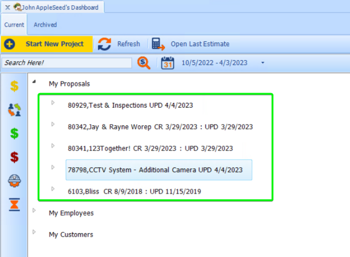Click Open Last Estimate text
Image resolution: width=350 pixels, height=257 pixels.
click(x=200, y=44)
